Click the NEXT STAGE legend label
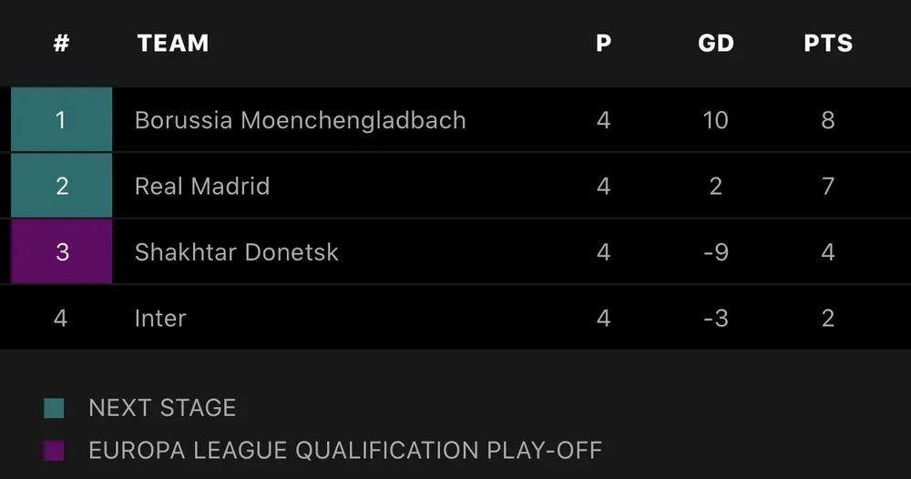 (162, 408)
